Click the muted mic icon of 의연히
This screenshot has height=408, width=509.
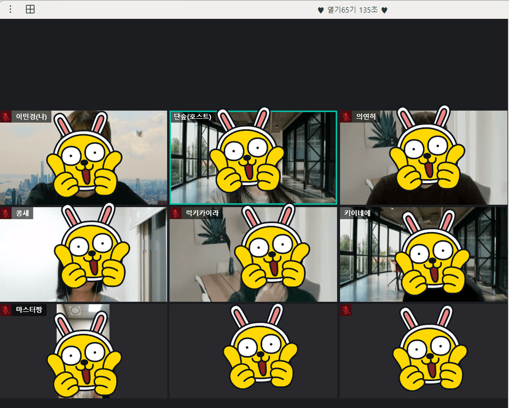[346, 116]
